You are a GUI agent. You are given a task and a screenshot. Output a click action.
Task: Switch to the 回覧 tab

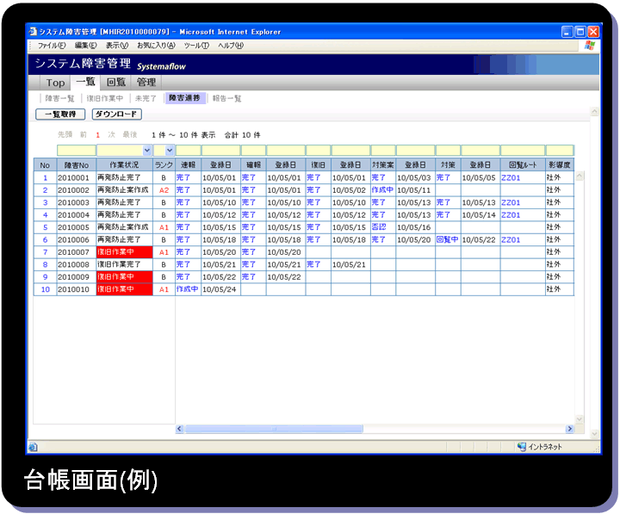pyautogui.click(x=115, y=83)
